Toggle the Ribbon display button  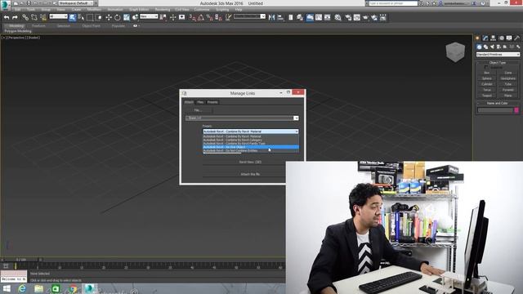click(x=310, y=17)
